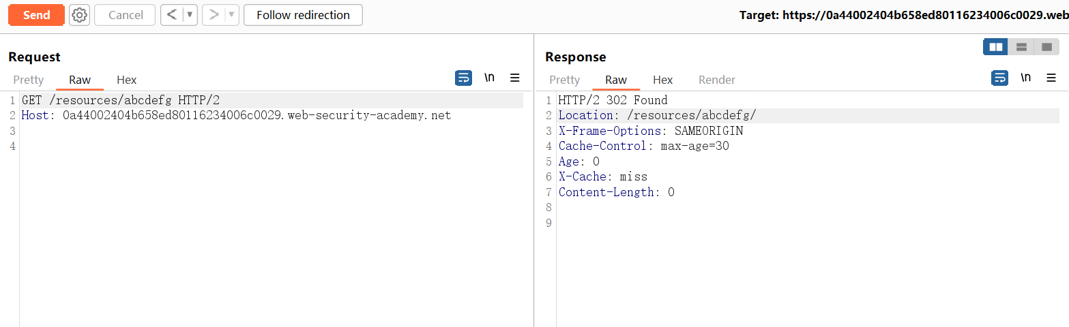This screenshot has width=1069, height=327.
Task: Go forward to next request arrow
Action: coord(214,15)
